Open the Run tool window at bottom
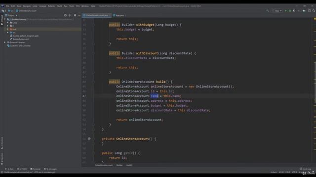This screenshot has width=316, height=177. [x=9, y=169]
